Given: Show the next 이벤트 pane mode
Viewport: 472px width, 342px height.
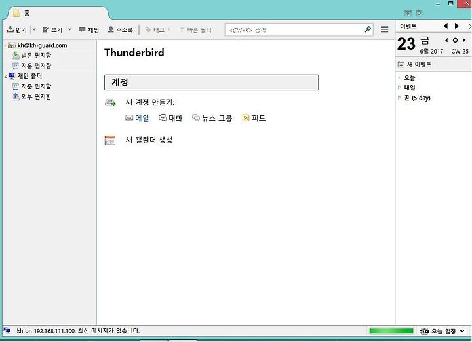Looking at the screenshot, I should 457,26.
